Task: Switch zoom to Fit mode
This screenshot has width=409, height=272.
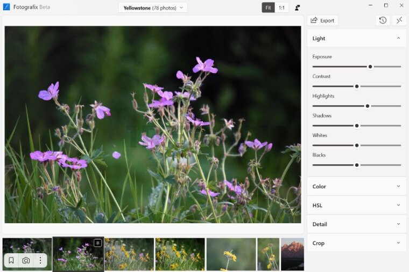Action: click(268, 8)
